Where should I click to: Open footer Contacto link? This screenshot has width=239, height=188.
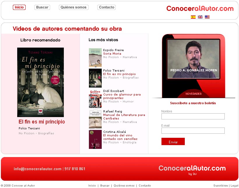click(145, 186)
